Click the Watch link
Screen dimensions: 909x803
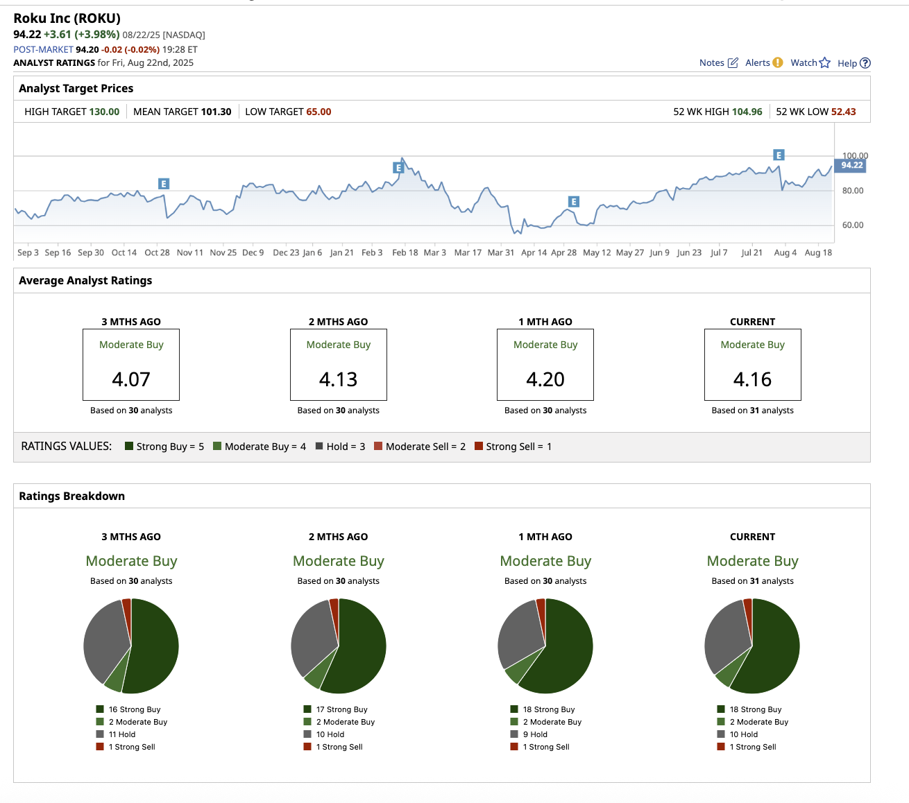[x=804, y=62]
